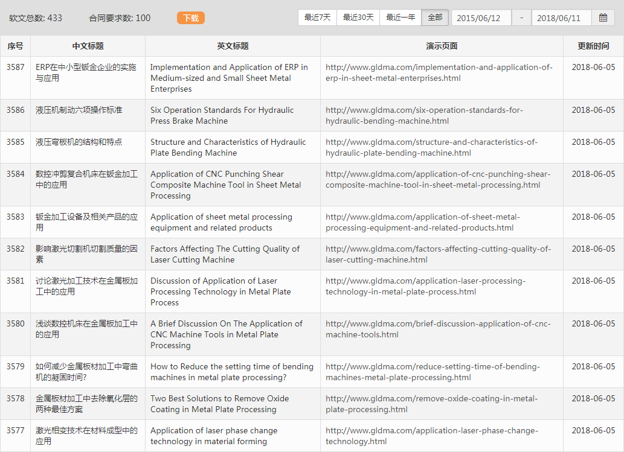Click the 软文总数: 433 counter
This screenshot has height=452, width=624.
36,18
